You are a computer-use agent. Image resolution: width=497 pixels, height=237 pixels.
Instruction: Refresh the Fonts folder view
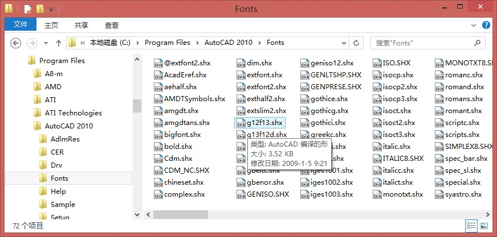[x=356, y=43]
